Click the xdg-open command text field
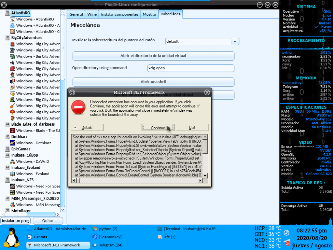This screenshot has height=250, width=333. coord(190,68)
